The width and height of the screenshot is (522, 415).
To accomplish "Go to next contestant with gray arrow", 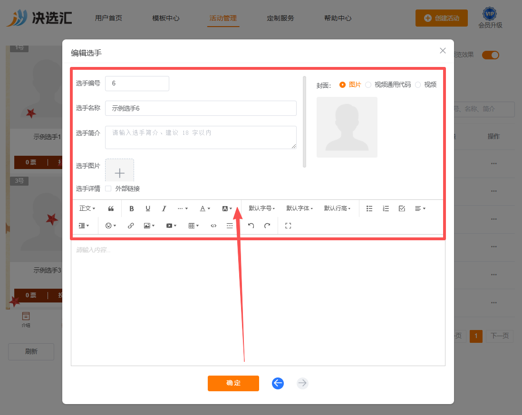I will 302,383.
